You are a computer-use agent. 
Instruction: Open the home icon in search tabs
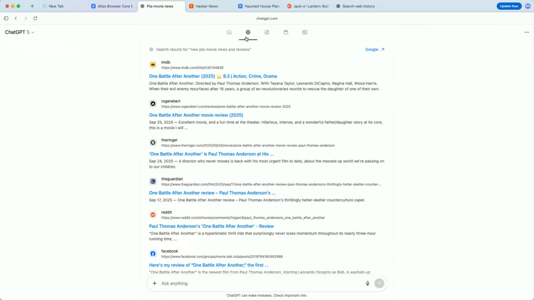click(x=229, y=32)
